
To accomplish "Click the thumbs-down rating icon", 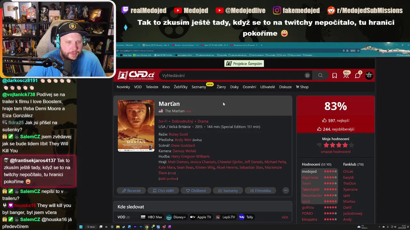I will (319, 145).
